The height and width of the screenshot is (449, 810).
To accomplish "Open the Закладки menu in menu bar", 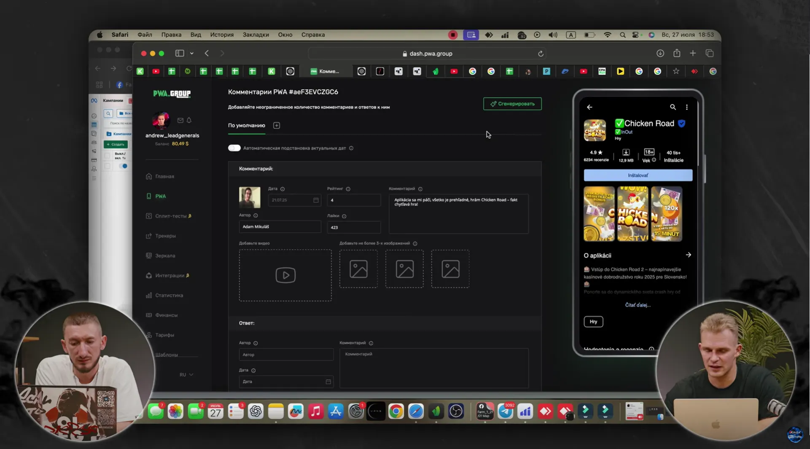I will (x=256, y=35).
